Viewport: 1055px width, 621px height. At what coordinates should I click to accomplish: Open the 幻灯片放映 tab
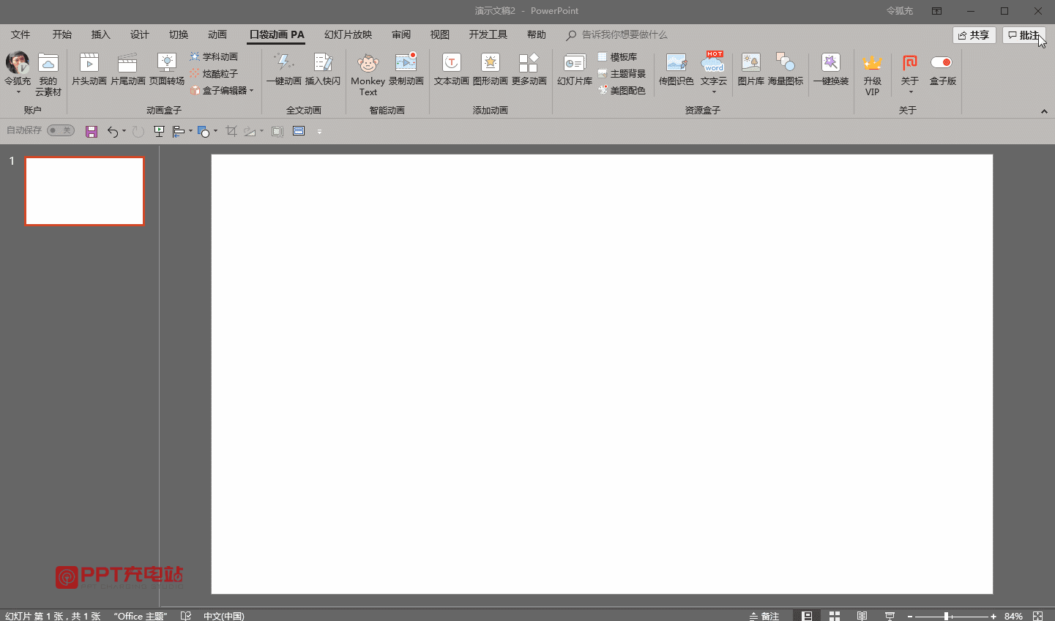coord(348,34)
